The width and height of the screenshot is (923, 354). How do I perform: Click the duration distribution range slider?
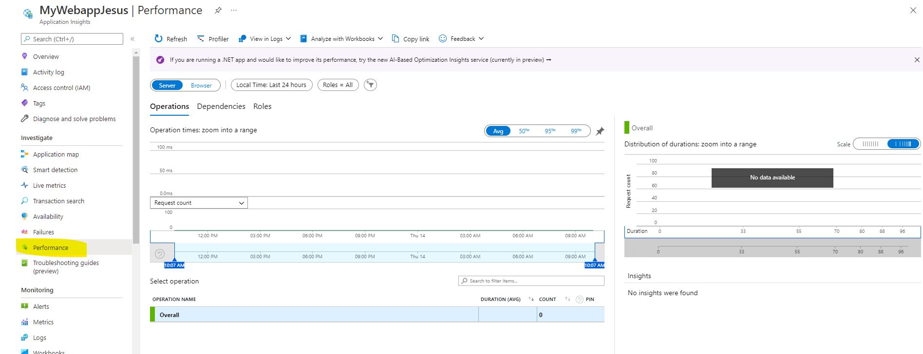point(772,248)
